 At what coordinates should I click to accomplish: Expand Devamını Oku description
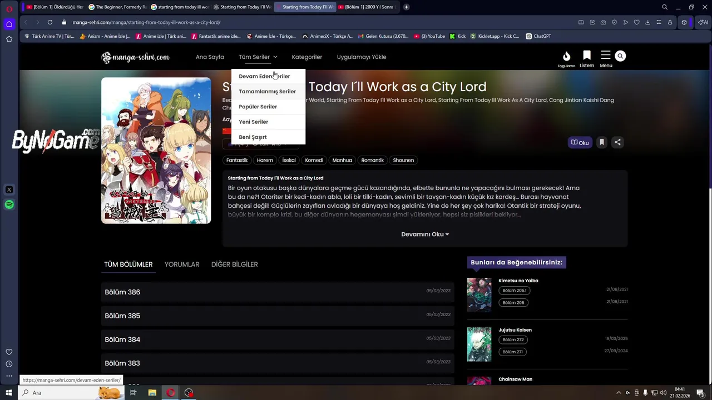click(425, 234)
